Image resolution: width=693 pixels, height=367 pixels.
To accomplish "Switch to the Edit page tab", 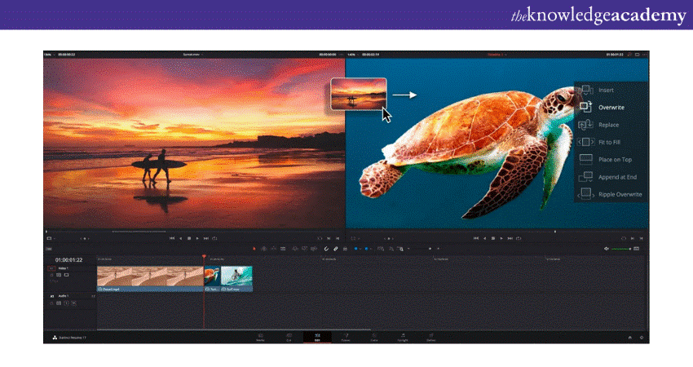I will 317,336.
